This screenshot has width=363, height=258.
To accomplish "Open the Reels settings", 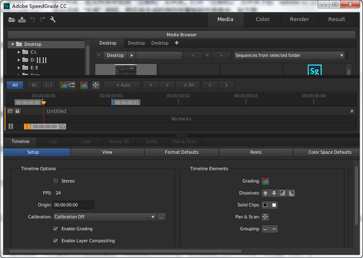I will coord(256,152).
